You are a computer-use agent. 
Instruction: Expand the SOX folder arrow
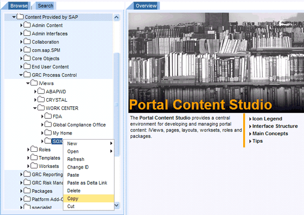pos(42,141)
